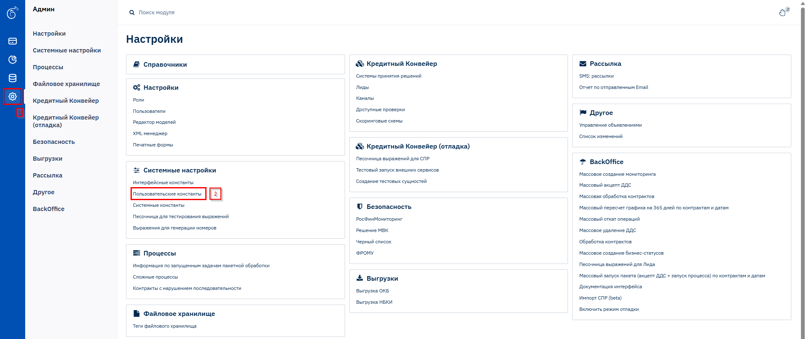This screenshot has height=339, width=806.
Task: Open Справочники section header
Action: click(x=165, y=65)
